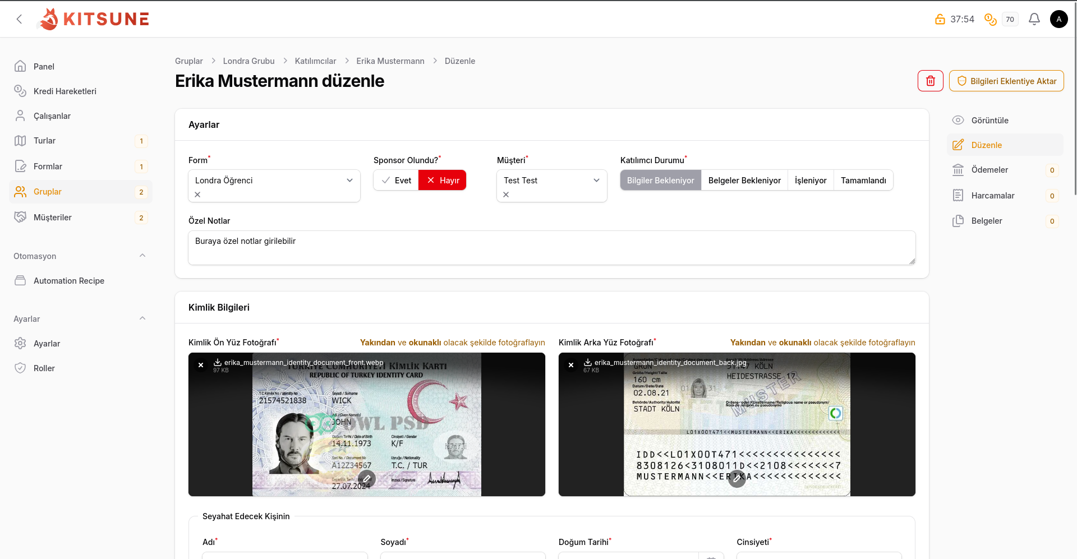This screenshot has width=1077, height=559.
Task: Click the Ayarar gear icon in sidebar
Action: [x=20, y=343]
